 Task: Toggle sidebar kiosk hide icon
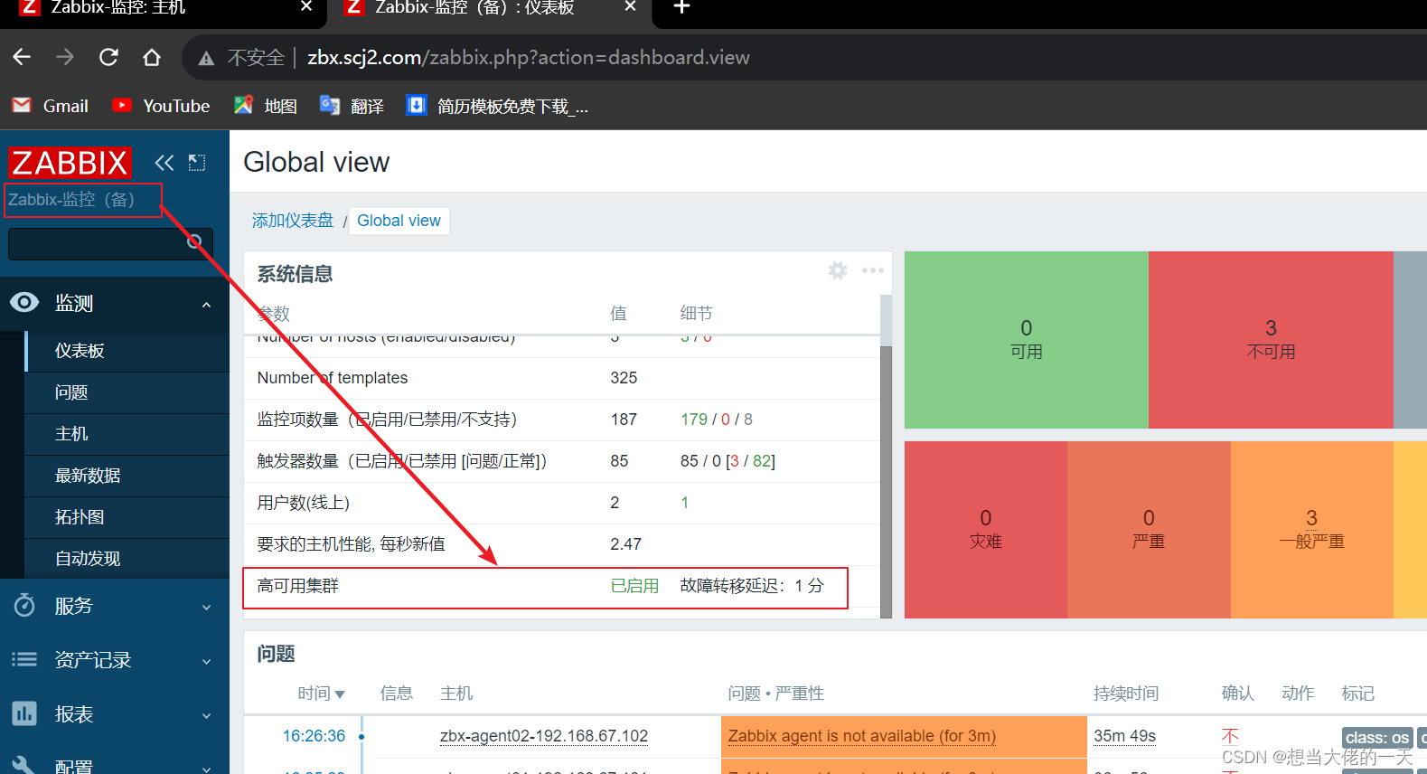[197, 163]
